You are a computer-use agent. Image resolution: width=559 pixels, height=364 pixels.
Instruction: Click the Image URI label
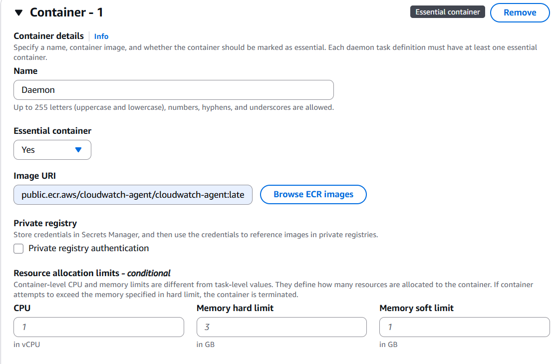(34, 175)
